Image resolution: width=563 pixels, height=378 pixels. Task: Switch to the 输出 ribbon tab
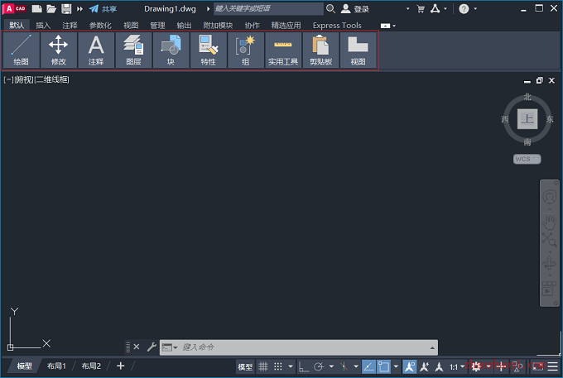click(184, 26)
